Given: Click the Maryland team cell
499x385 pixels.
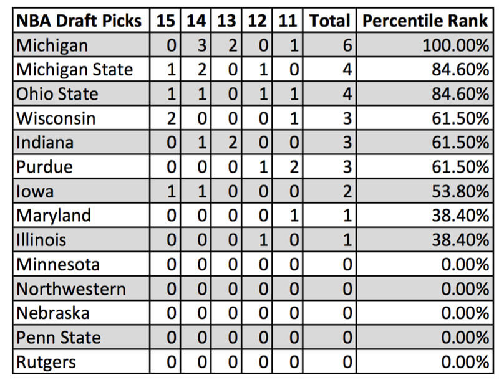Looking at the screenshot, I should [53, 216].
